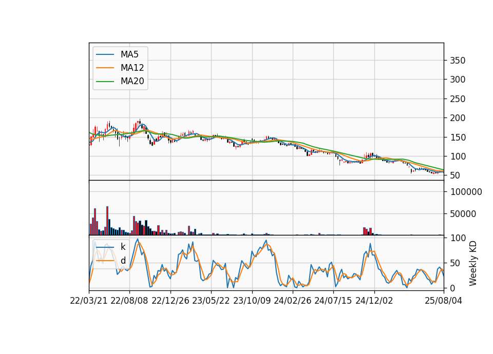The width and height of the screenshot is (493, 354).
Task: Click the MA20 legend label
Action: [x=132, y=82]
